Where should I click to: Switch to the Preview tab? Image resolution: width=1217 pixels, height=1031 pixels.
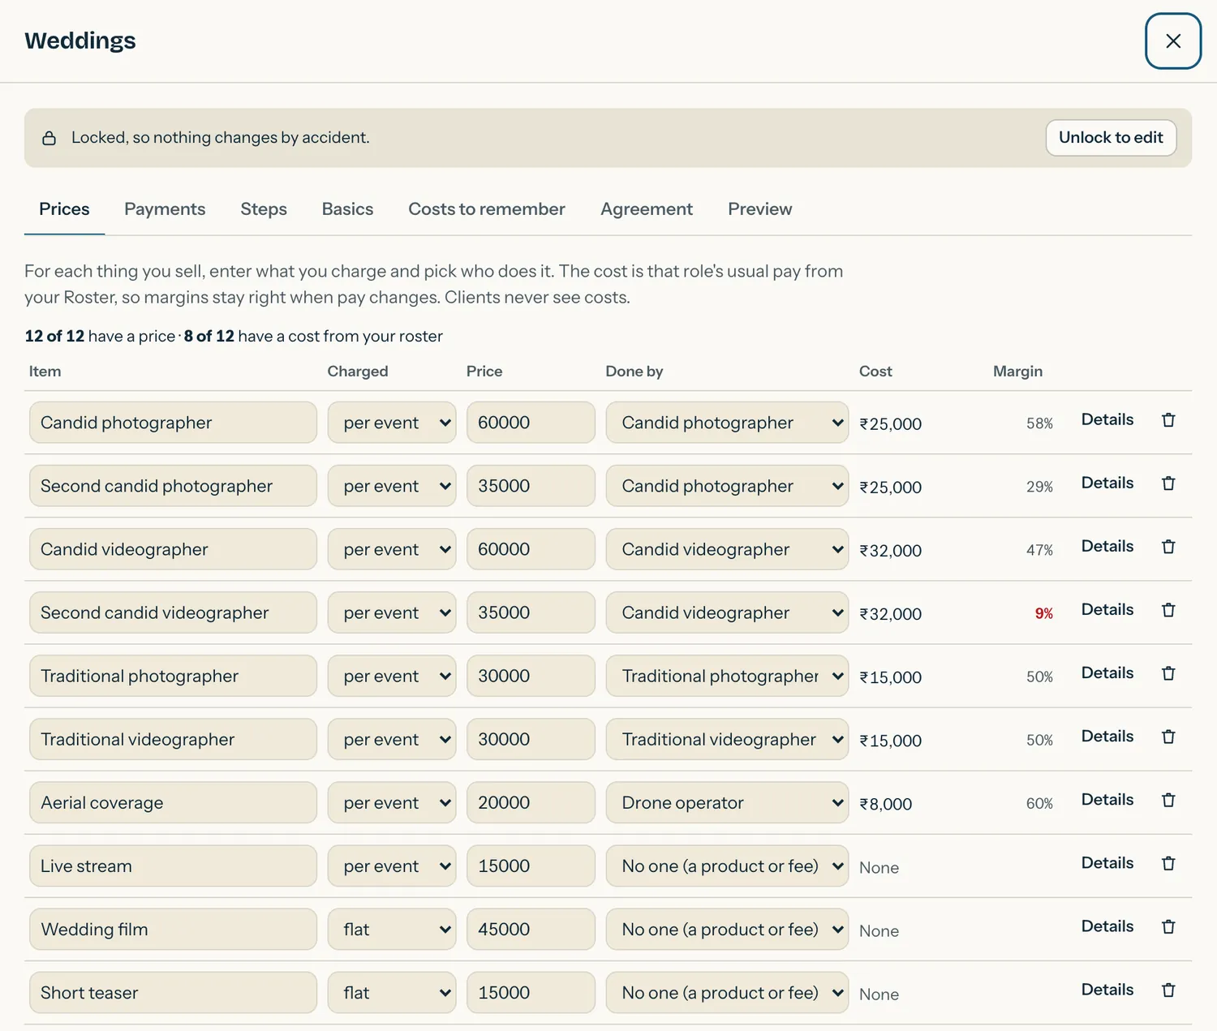(760, 209)
